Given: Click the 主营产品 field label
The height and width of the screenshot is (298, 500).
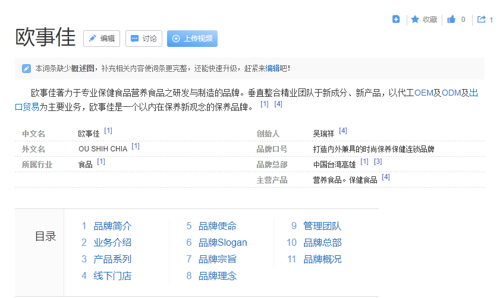Looking at the screenshot, I should [x=272, y=180].
